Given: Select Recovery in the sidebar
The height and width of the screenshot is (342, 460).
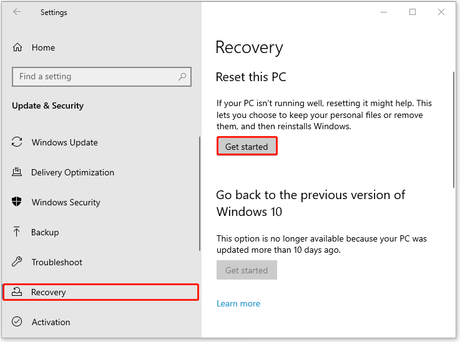Looking at the screenshot, I should (x=100, y=292).
